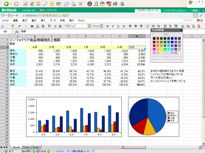Screen dimensions: 205x153
Task: Click the wrench settings icon
Action: (201, 15)
